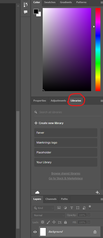The width and height of the screenshot is (103, 238).
Task: Open the Comments panel speech bubble icon
Action: click(x=26, y=12)
